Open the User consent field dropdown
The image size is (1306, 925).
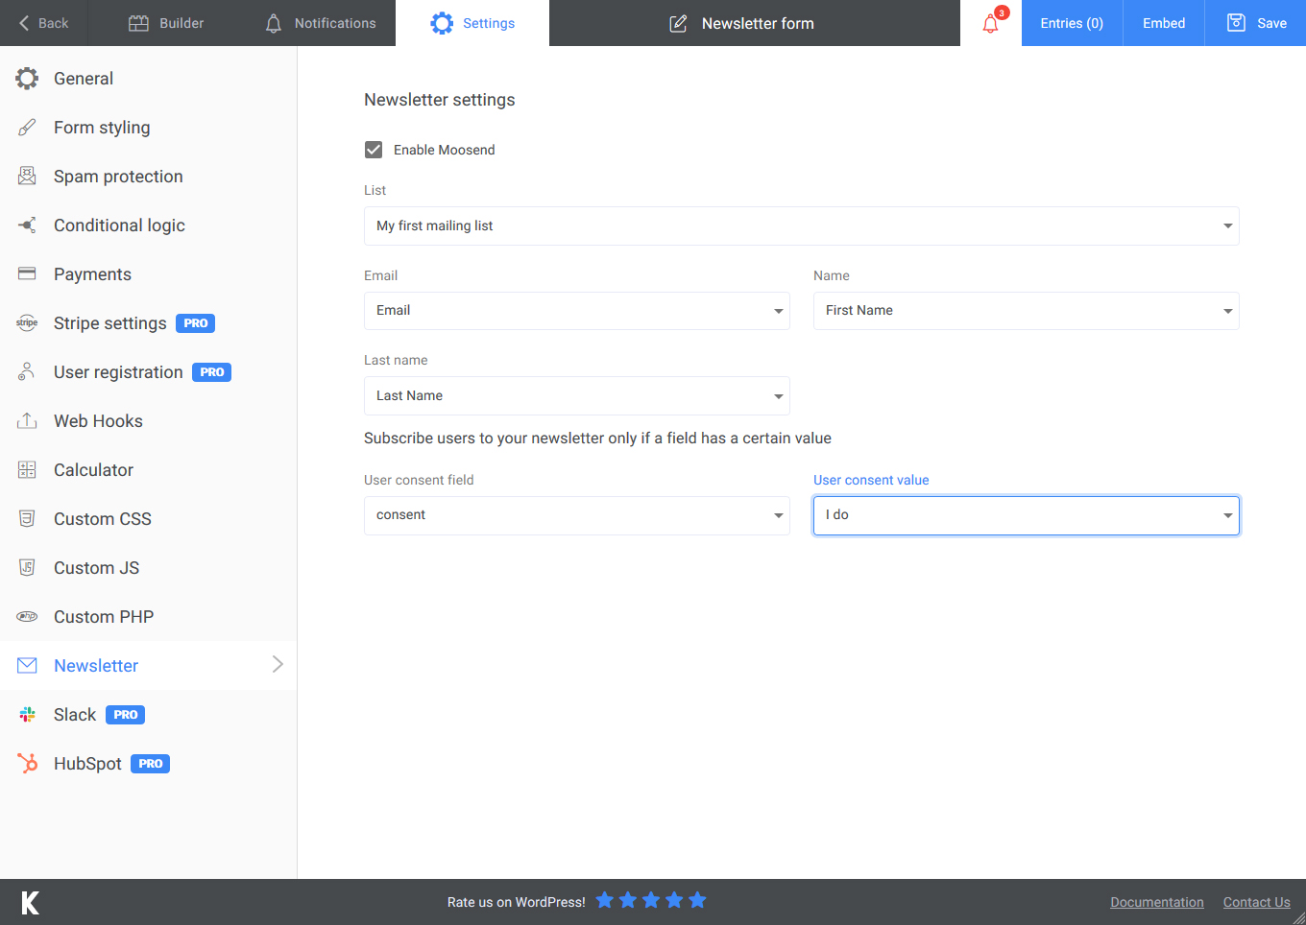577,515
